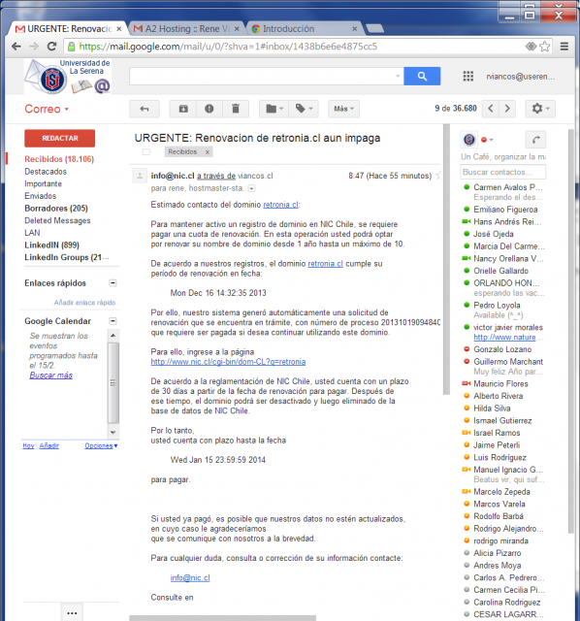Toggle the importance marker beside Recibidos label
This screenshot has height=621, width=580.
(146, 151)
